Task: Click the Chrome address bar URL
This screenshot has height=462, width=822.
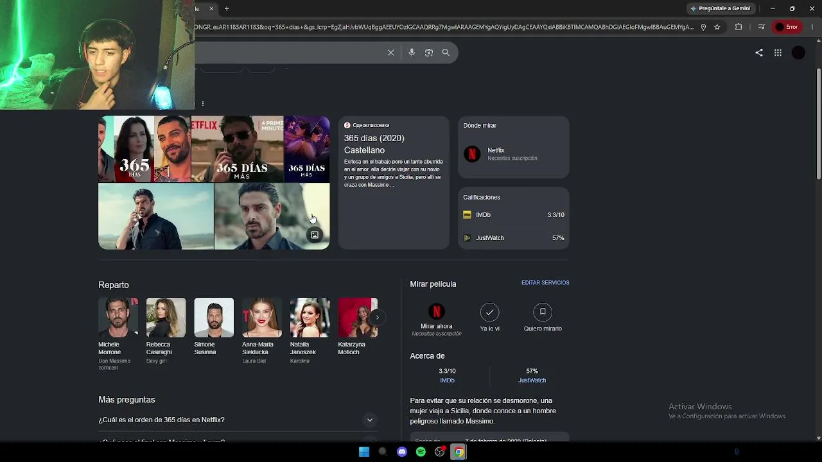Action: (444, 27)
